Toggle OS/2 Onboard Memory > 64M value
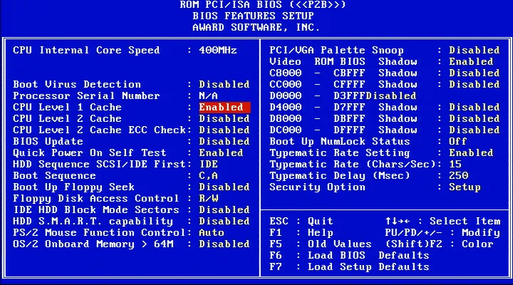The width and height of the screenshot is (513, 285). click(x=224, y=244)
